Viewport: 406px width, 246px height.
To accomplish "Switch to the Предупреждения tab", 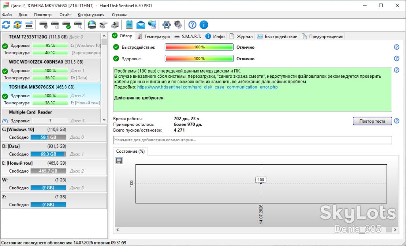I will 322,37.
